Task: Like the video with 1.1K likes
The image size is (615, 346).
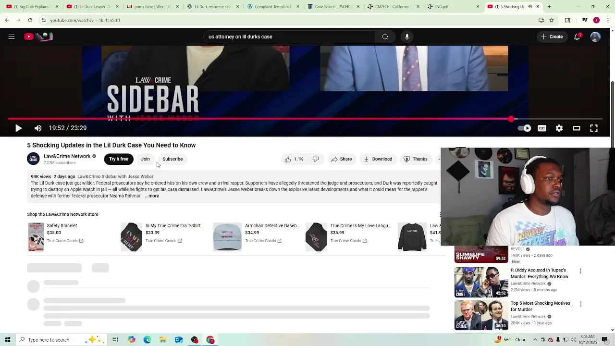Action: click(x=294, y=159)
